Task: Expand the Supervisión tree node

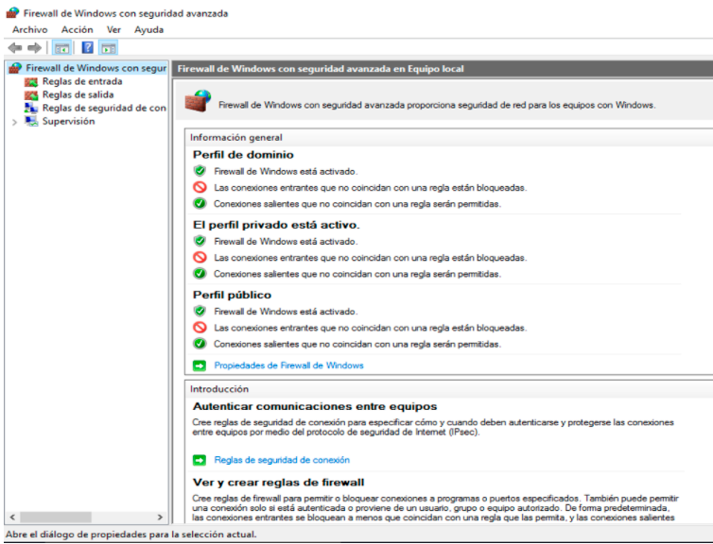Action: point(14,122)
